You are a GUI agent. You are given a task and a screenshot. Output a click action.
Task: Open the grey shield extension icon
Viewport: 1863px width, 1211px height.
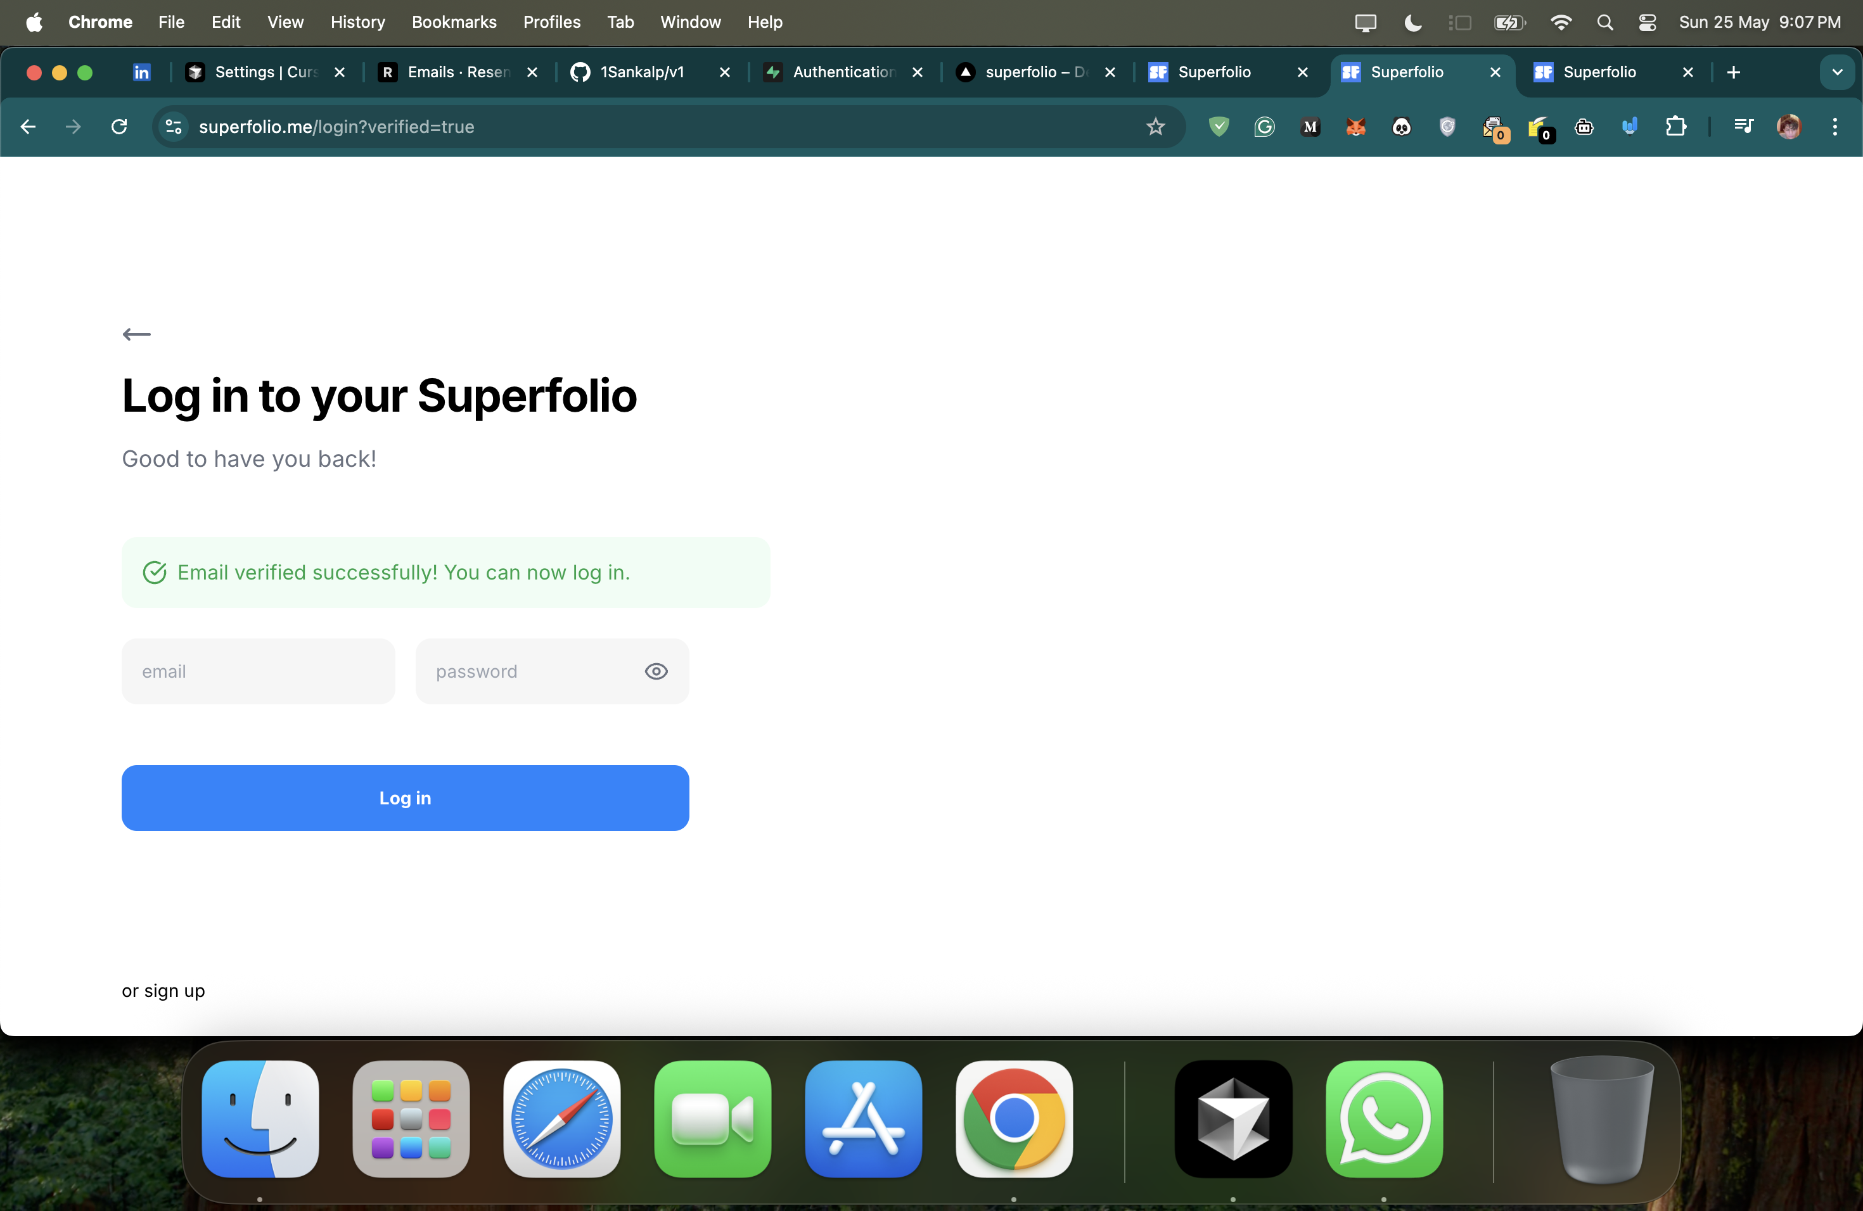[1447, 127]
